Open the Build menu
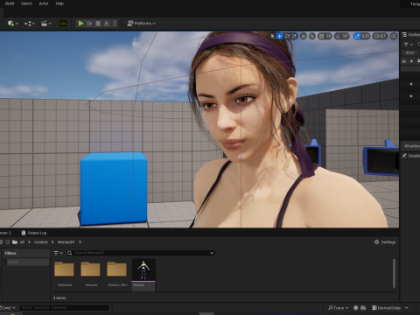 pyautogui.click(x=10, y=3)
